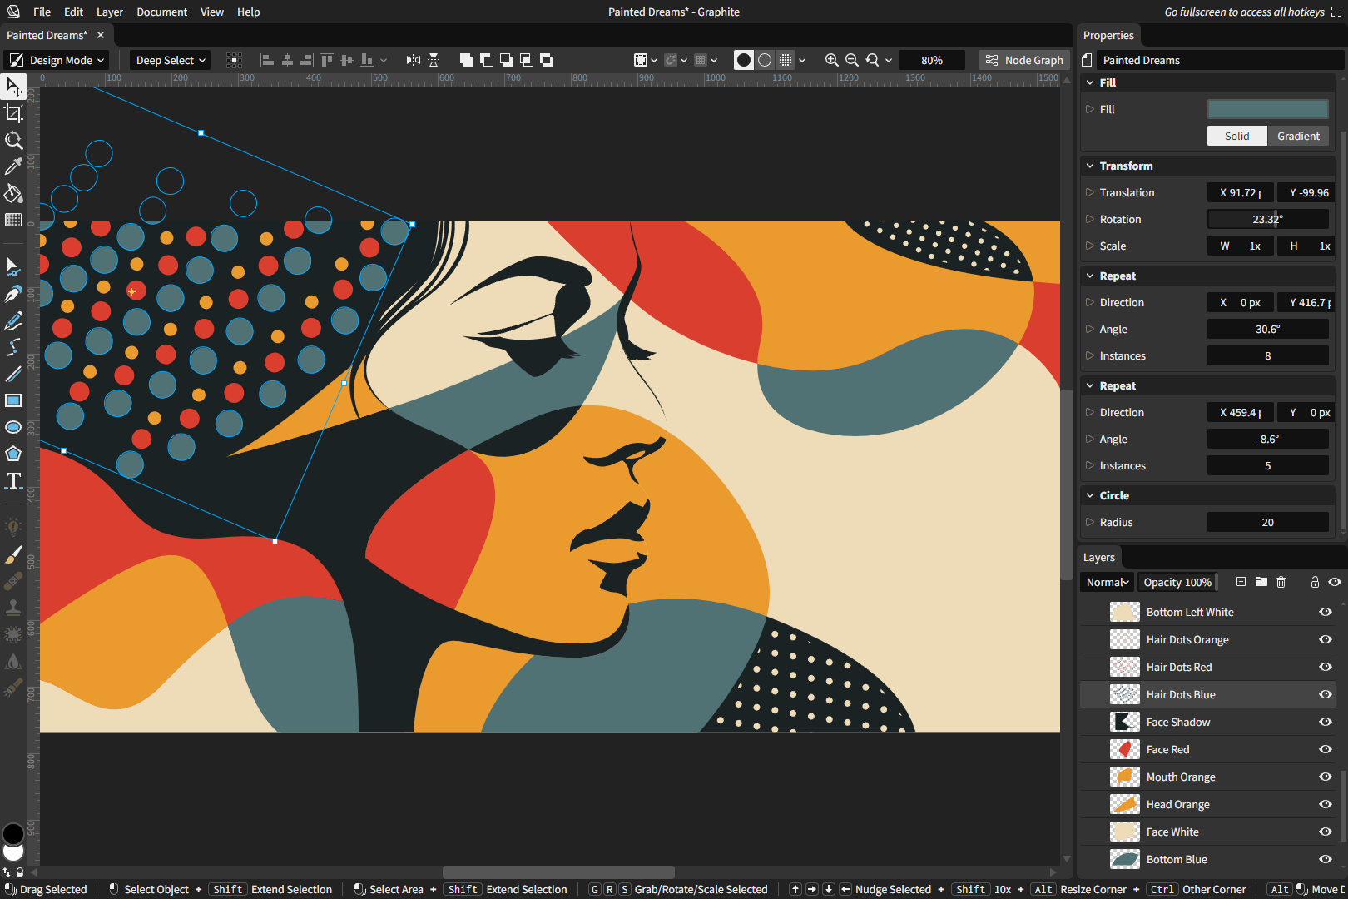Screen dimensions: 1348x899
Task: Toggle visibility of Face Shadow layer
Action: point(1326,722)
